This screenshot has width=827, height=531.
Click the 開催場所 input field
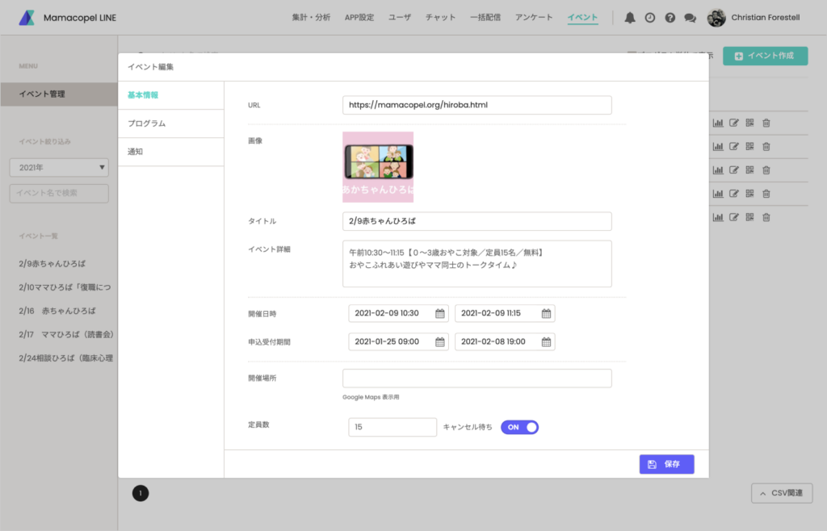click(x=476, y=378)
